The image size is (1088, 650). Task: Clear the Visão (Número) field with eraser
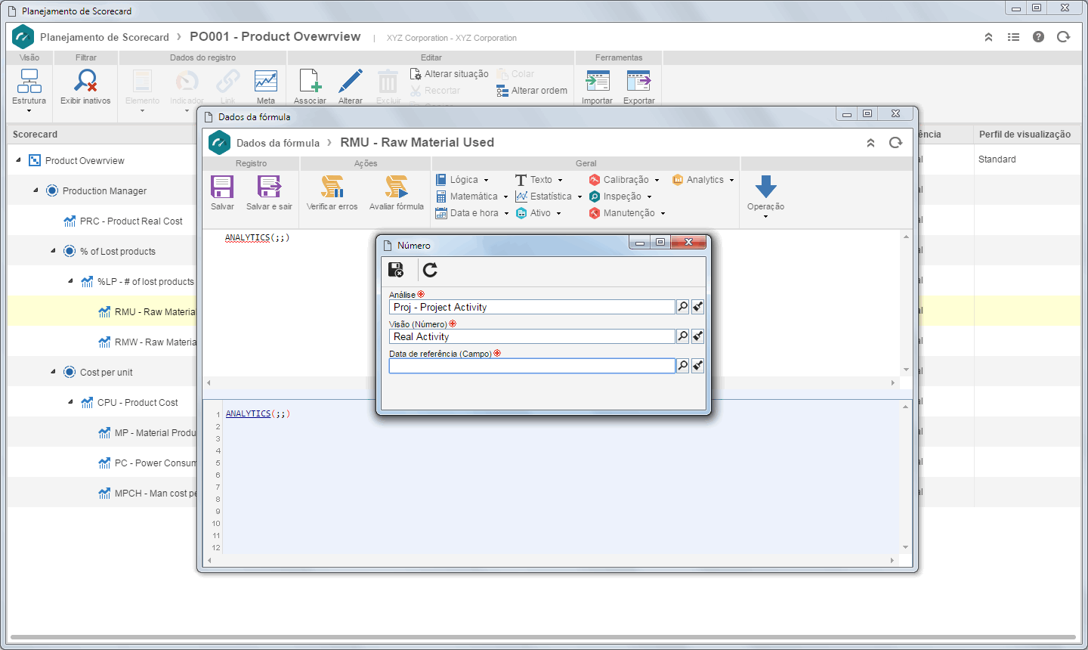click(698, 336)
